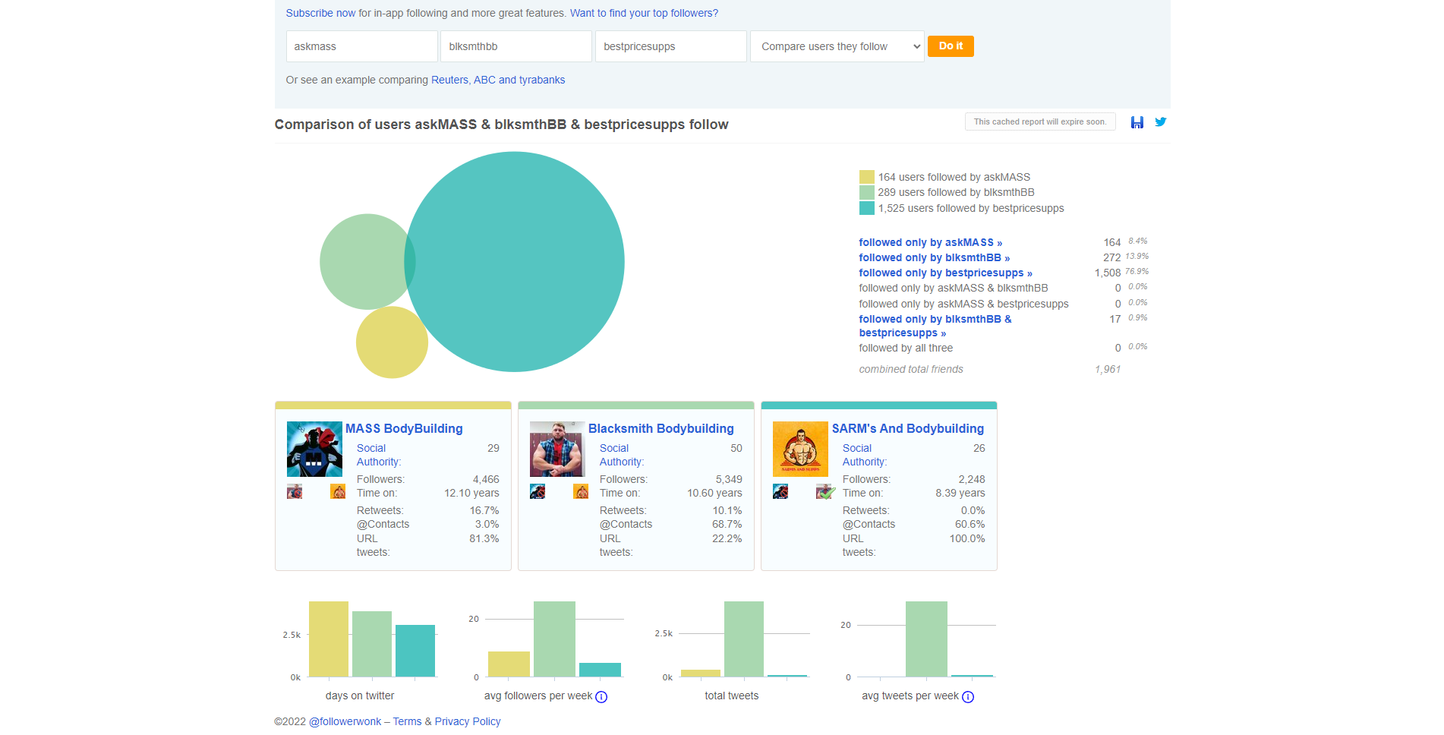This screenshot has height=735, width=1444.
Task: Click right small avatar icon under Blacksmith Bodybuilding card
Action: (x=581, y=491)
